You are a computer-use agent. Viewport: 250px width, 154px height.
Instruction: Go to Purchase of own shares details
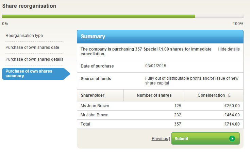(34, 59)
